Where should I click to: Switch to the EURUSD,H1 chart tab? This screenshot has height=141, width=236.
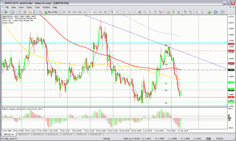point(53,135)
